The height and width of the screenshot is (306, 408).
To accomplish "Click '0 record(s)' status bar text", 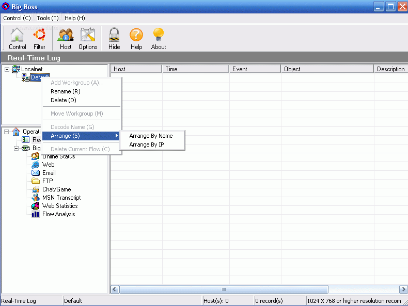I will pyautogui.click(x=269, y=301).
